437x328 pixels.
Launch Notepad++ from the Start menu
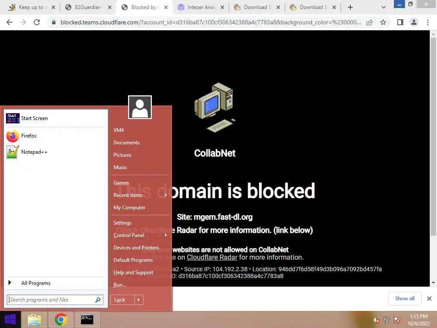point(27,152)
